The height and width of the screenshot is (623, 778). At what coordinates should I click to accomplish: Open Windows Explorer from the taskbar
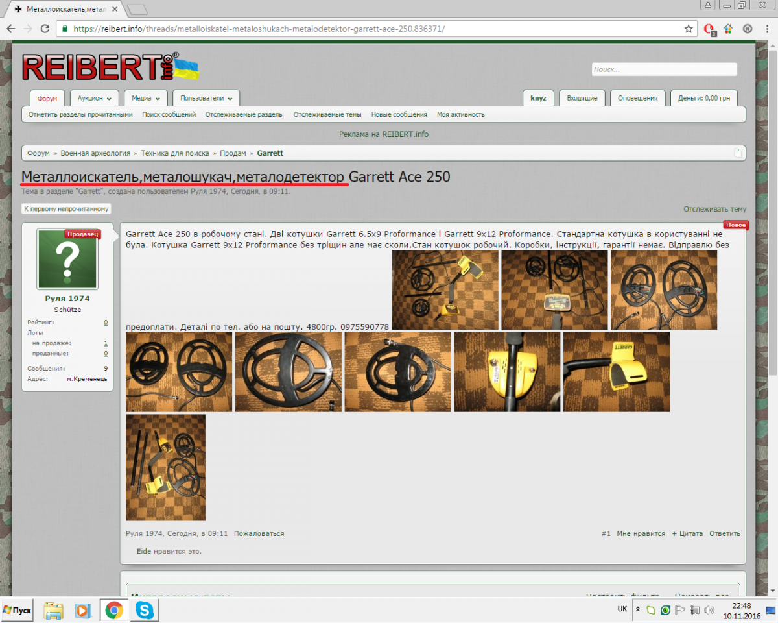click(53, 610)
